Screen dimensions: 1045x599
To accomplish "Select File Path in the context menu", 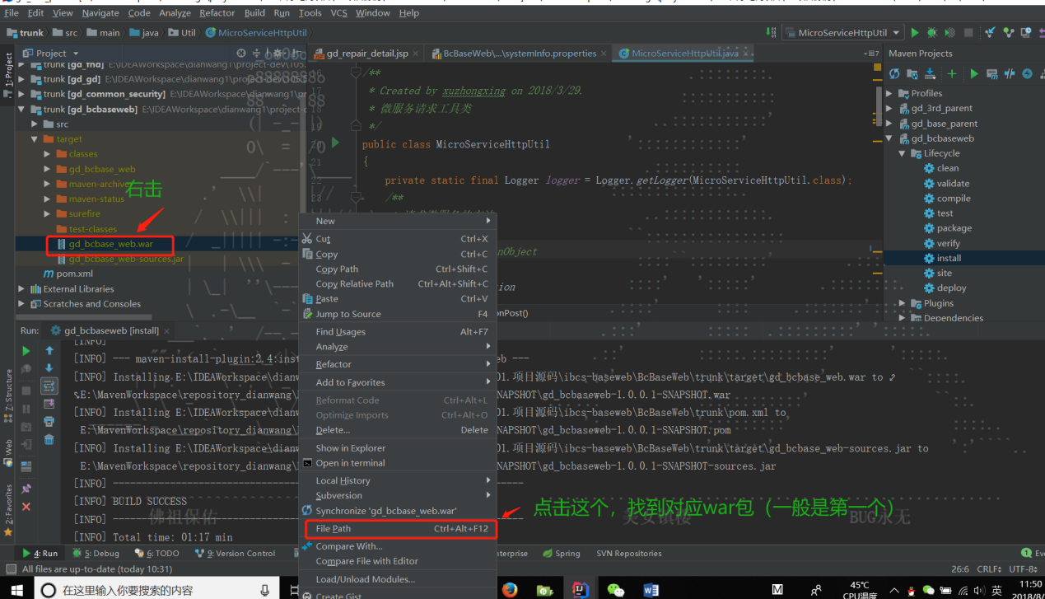I will 399,528.
